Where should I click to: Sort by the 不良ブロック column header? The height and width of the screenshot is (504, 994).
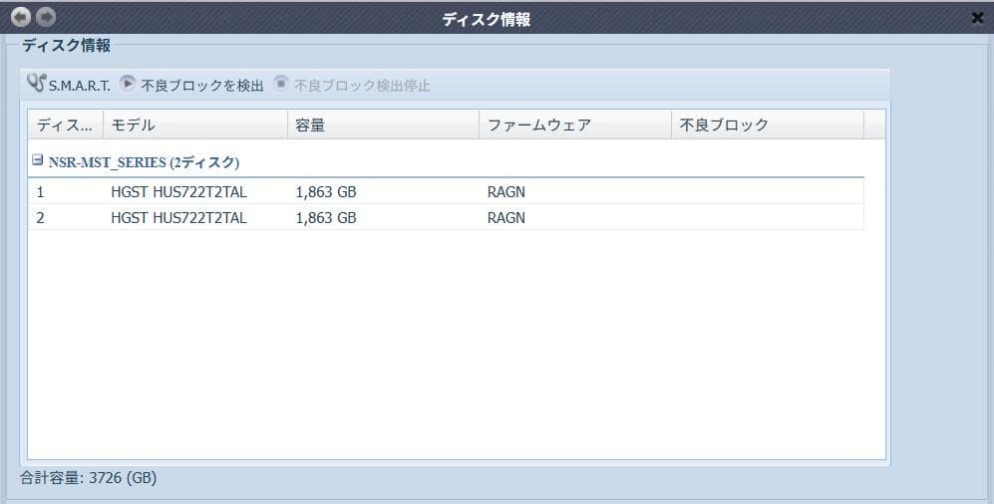pyautogui.click(x=768, y=125)
